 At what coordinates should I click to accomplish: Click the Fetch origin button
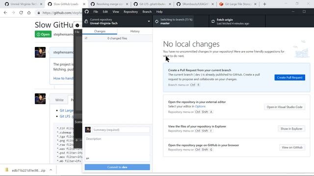(x=237, y=22)
